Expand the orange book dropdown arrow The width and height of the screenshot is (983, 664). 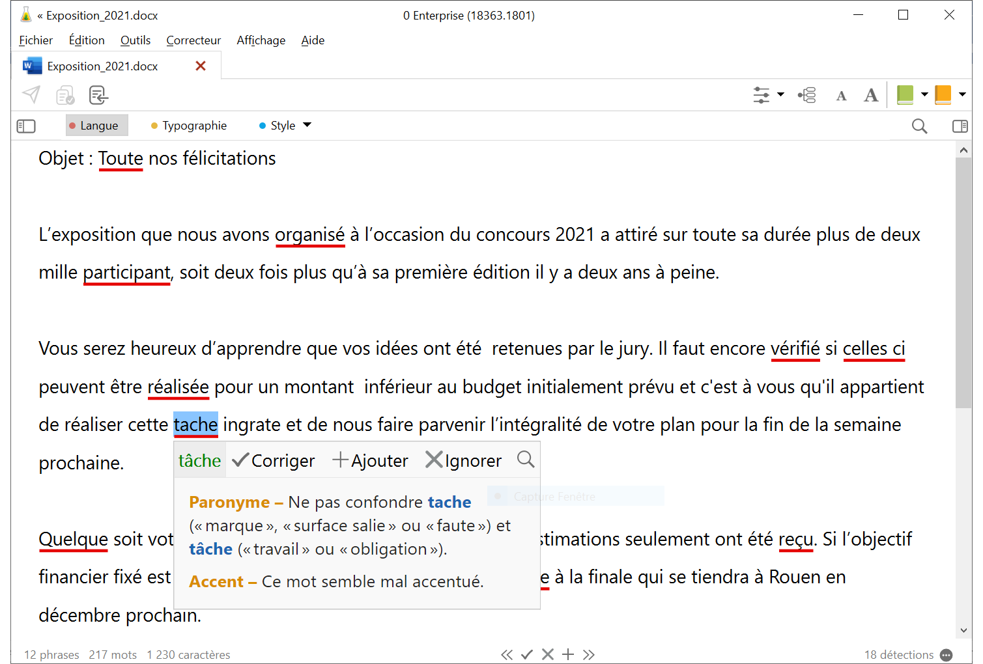click(962, 95)
